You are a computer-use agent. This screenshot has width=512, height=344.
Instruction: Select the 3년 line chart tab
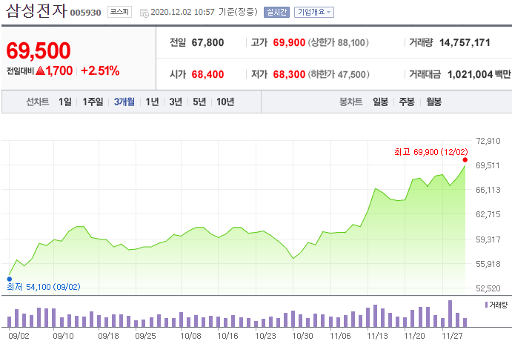(176, 102)
